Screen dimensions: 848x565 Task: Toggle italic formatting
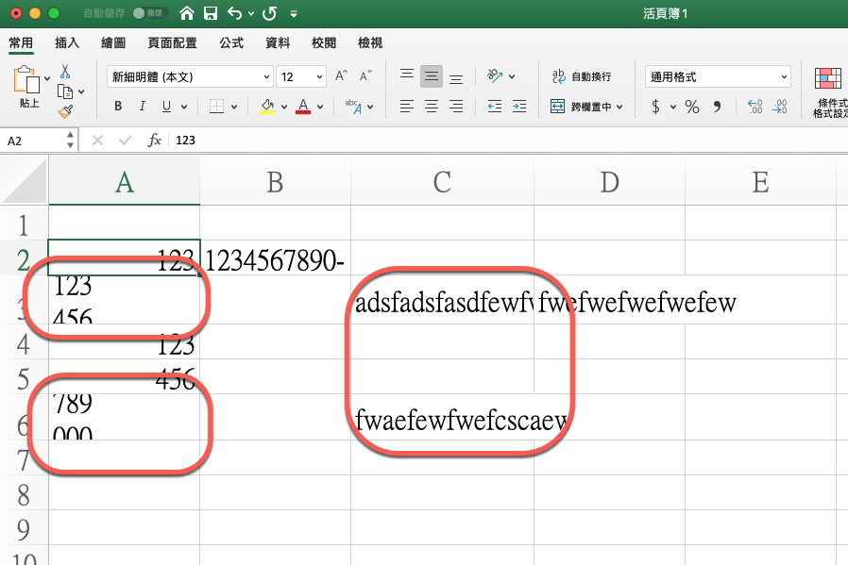140,106
